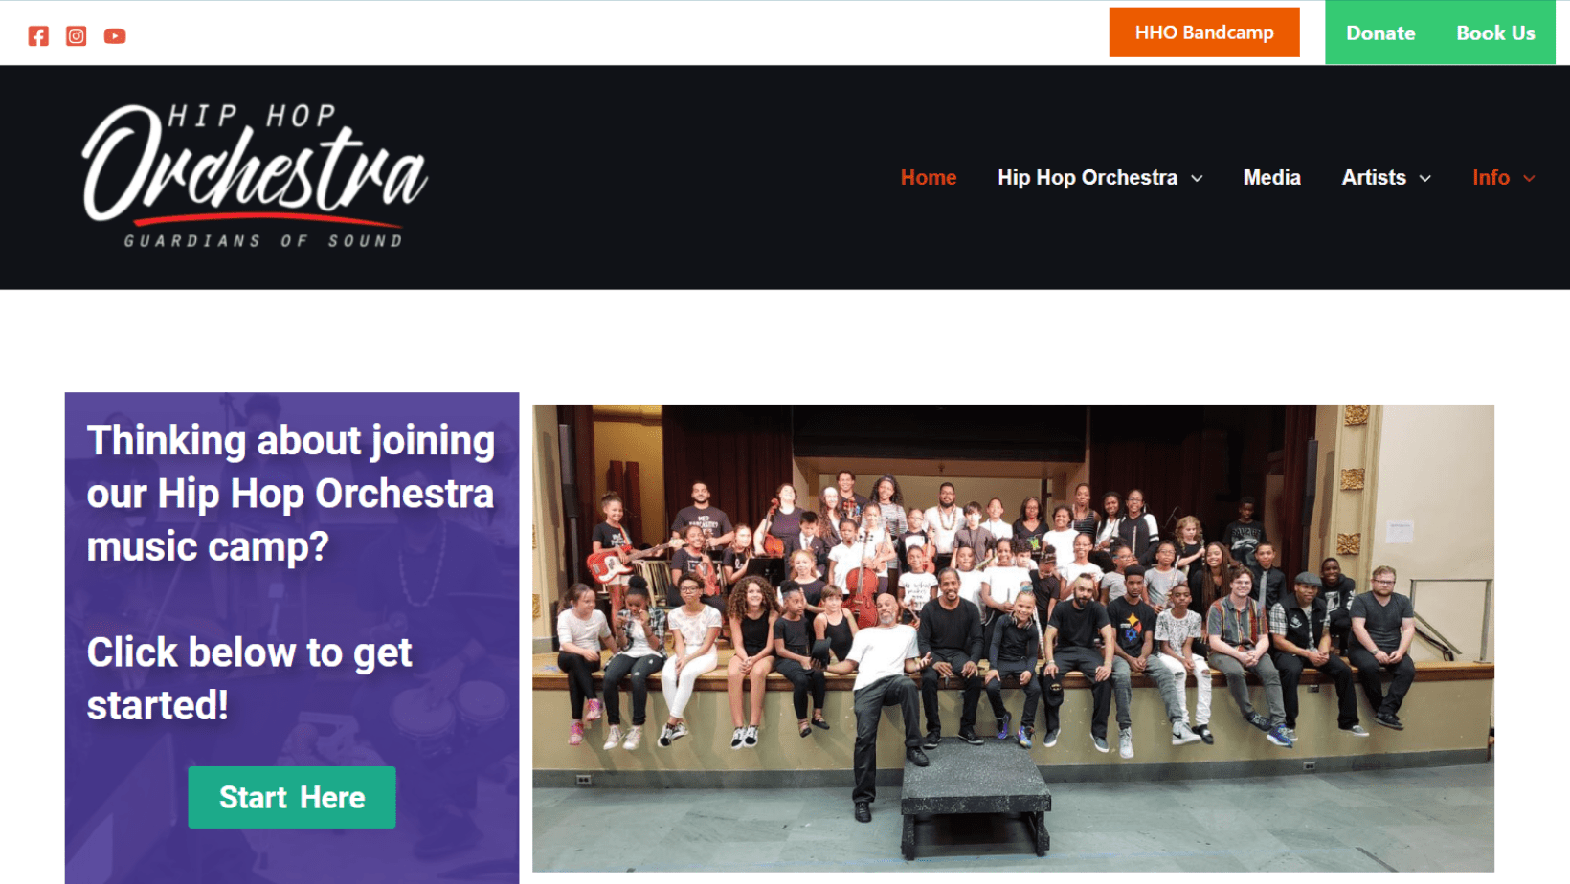Screen dimensions: 1570x884
Task: Expand the Hip Hop Orchestra menu chevron
Action: 1197,178
